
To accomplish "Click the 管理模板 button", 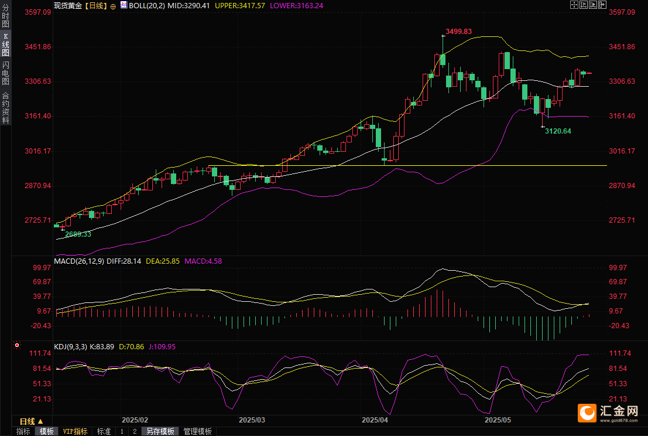I will pos(197,431).
